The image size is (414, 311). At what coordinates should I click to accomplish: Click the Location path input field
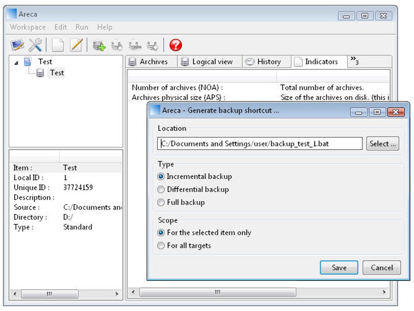point(260,143)
